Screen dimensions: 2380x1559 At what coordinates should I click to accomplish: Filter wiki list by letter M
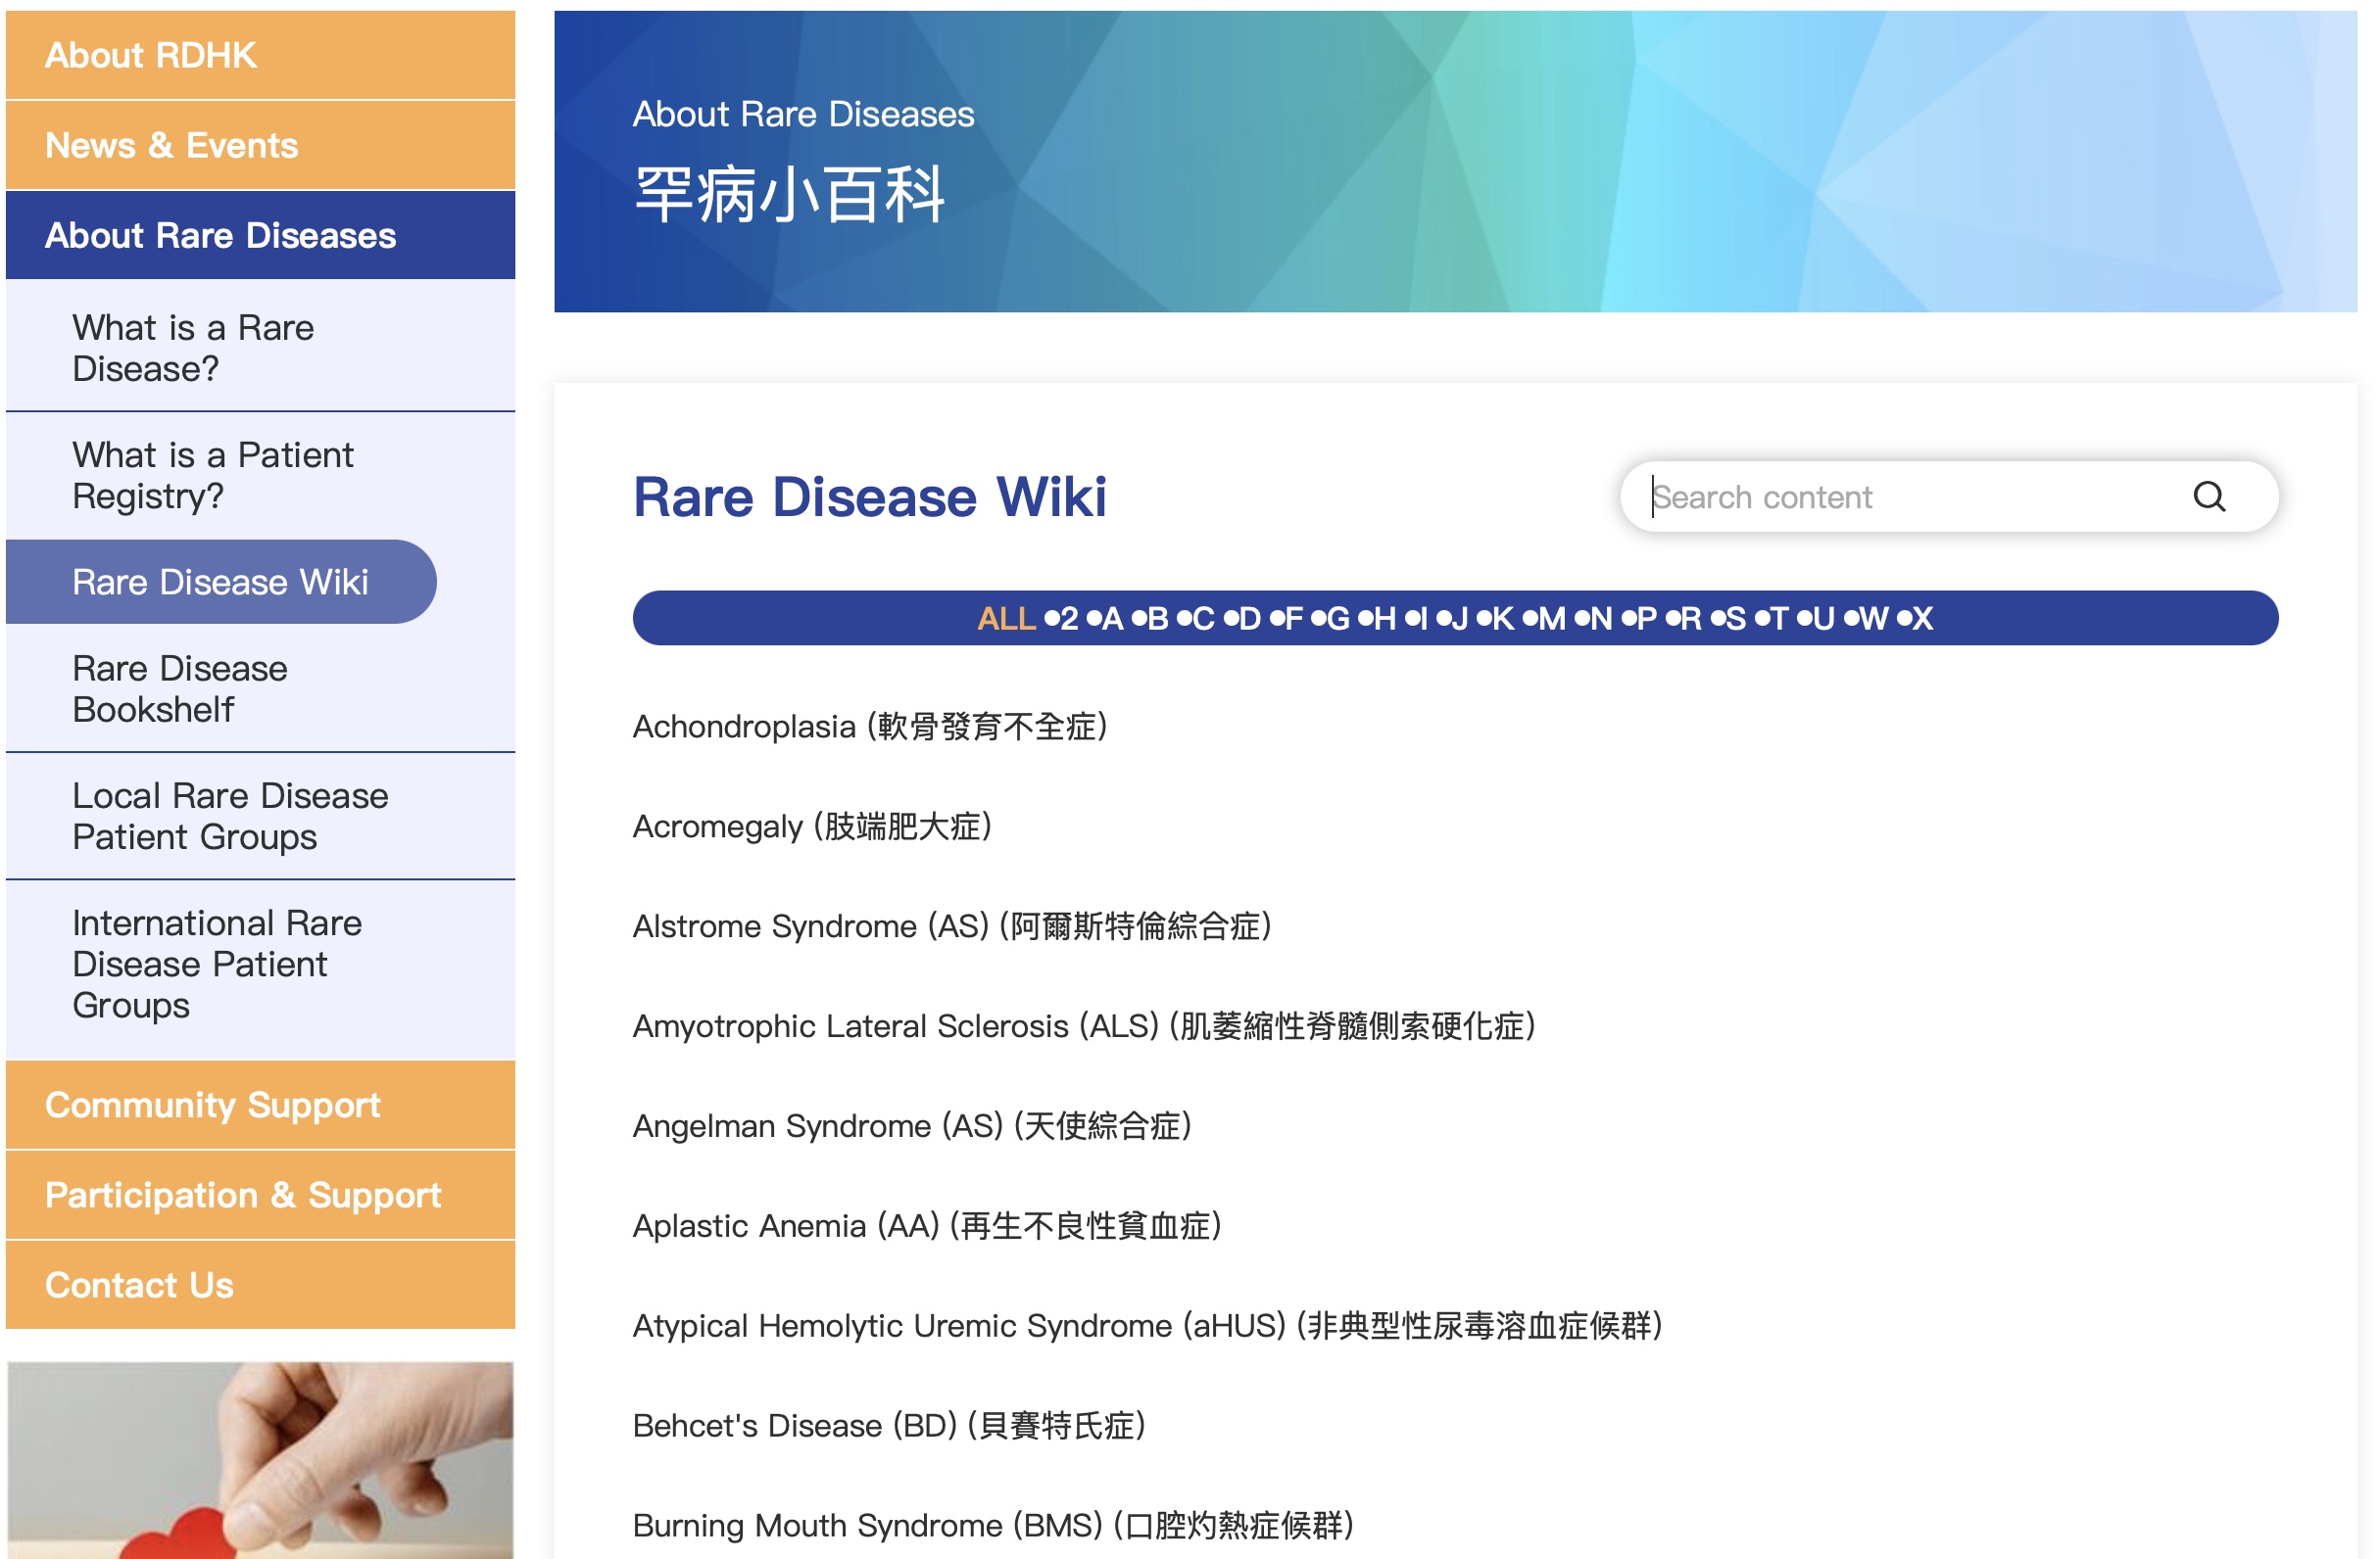(1551, 618)
